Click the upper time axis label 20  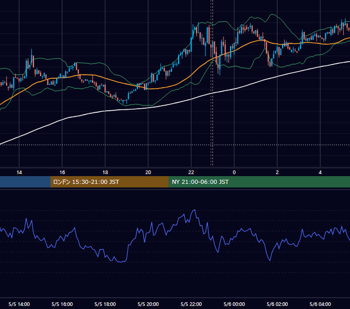[x=148, y=173]
